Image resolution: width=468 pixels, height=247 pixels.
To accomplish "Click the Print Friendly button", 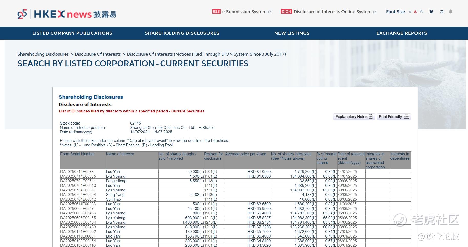I will 394,117.
